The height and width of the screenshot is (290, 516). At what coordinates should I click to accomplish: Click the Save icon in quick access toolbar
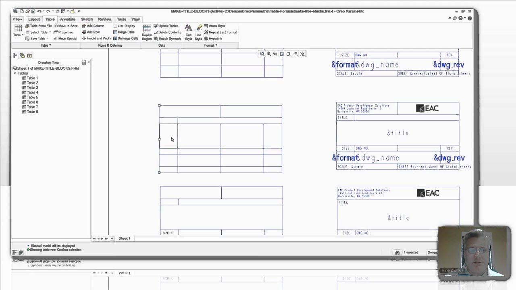33,11
